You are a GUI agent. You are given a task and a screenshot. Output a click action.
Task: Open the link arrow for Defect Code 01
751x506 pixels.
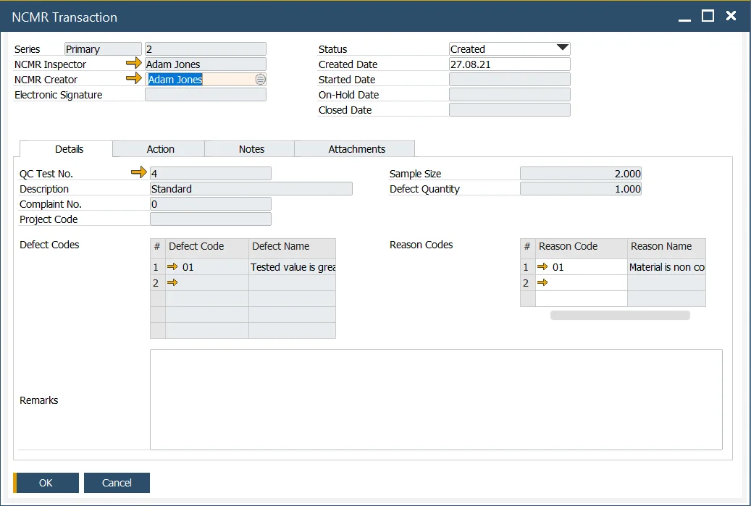coord(172,267)
